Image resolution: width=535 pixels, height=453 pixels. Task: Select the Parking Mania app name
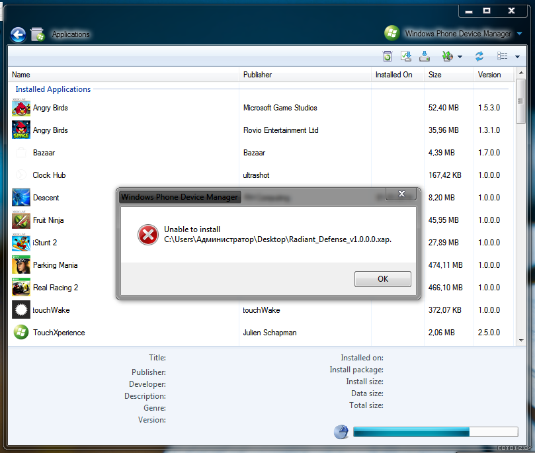(56, 265)
